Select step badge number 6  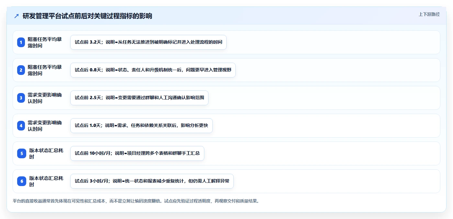coord(22,181)
